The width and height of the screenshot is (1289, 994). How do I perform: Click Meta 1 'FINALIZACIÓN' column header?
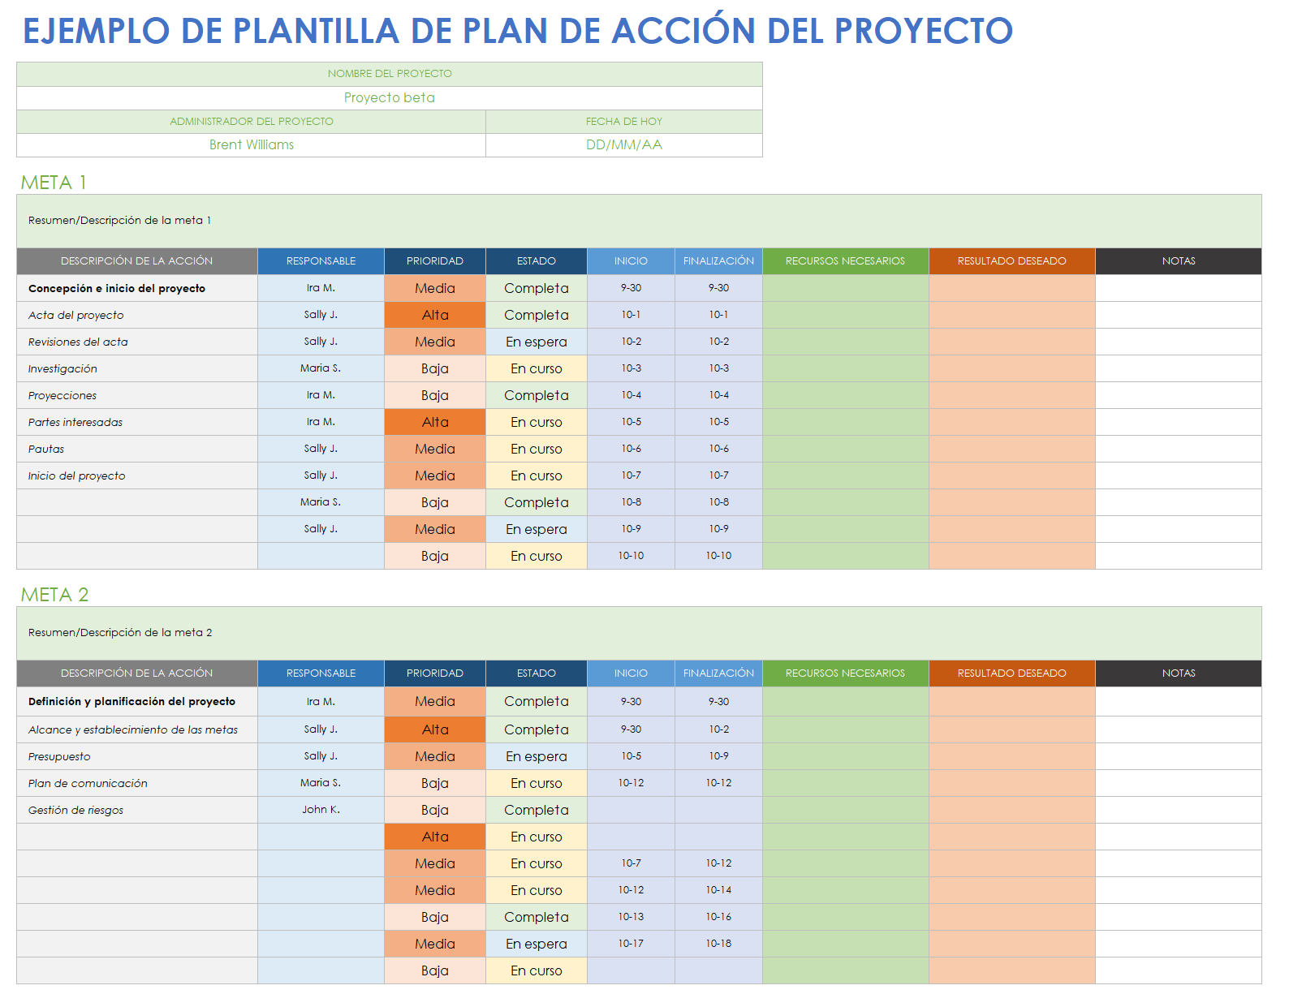pos(718,261)
